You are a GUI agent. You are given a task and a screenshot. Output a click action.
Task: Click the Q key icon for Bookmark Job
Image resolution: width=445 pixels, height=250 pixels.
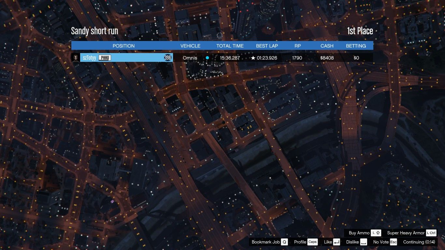click(284, 242)
